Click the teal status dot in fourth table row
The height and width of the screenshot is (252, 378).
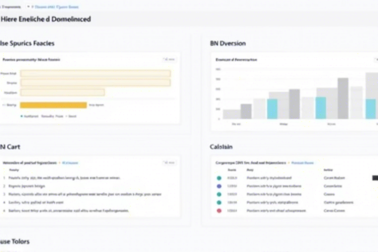click(x=219, y=202)
